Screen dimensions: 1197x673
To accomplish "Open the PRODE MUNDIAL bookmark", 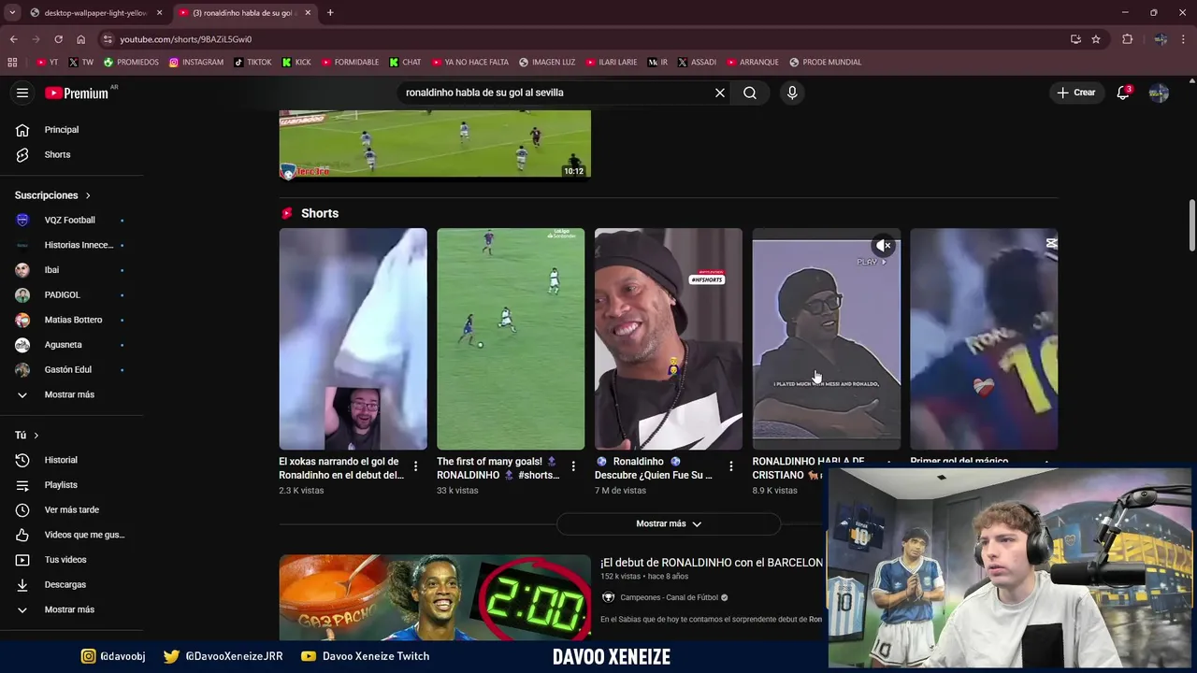I will pyautogui.click(x=826, y=63).
